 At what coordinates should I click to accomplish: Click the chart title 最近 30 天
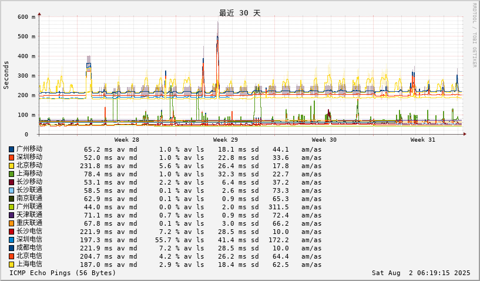[240, 13]
